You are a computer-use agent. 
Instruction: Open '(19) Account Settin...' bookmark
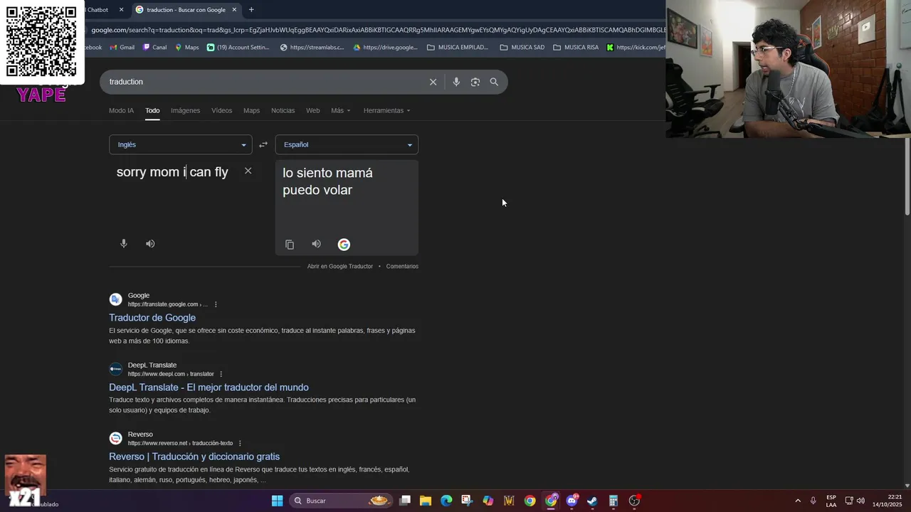click(x=238, y=48)
